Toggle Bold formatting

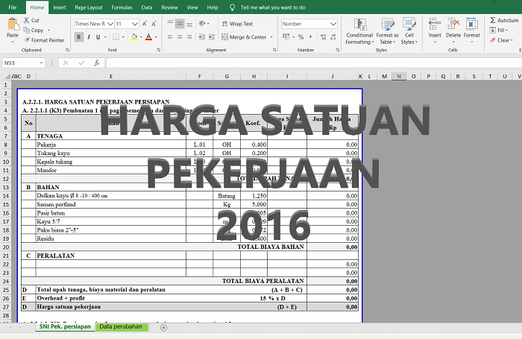coord(79,37)
